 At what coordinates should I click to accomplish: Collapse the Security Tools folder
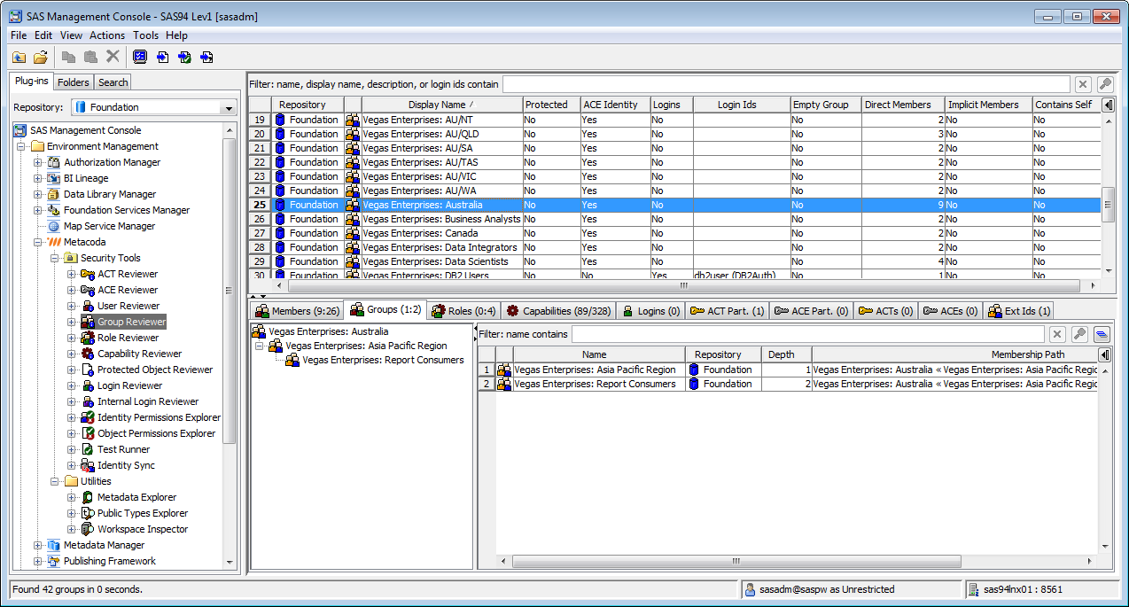[x=54, y=258]
